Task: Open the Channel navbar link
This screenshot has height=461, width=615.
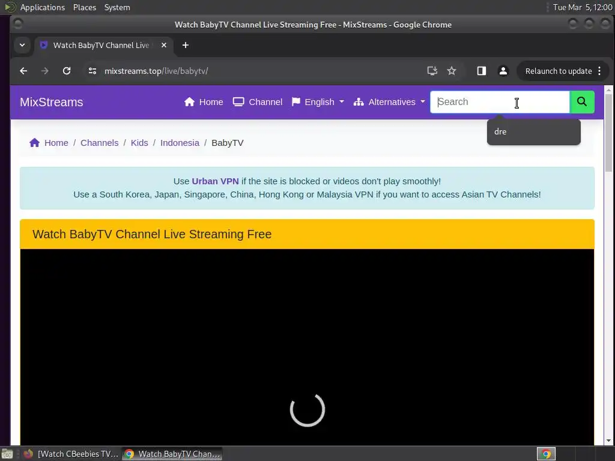Action: point(257,102)
